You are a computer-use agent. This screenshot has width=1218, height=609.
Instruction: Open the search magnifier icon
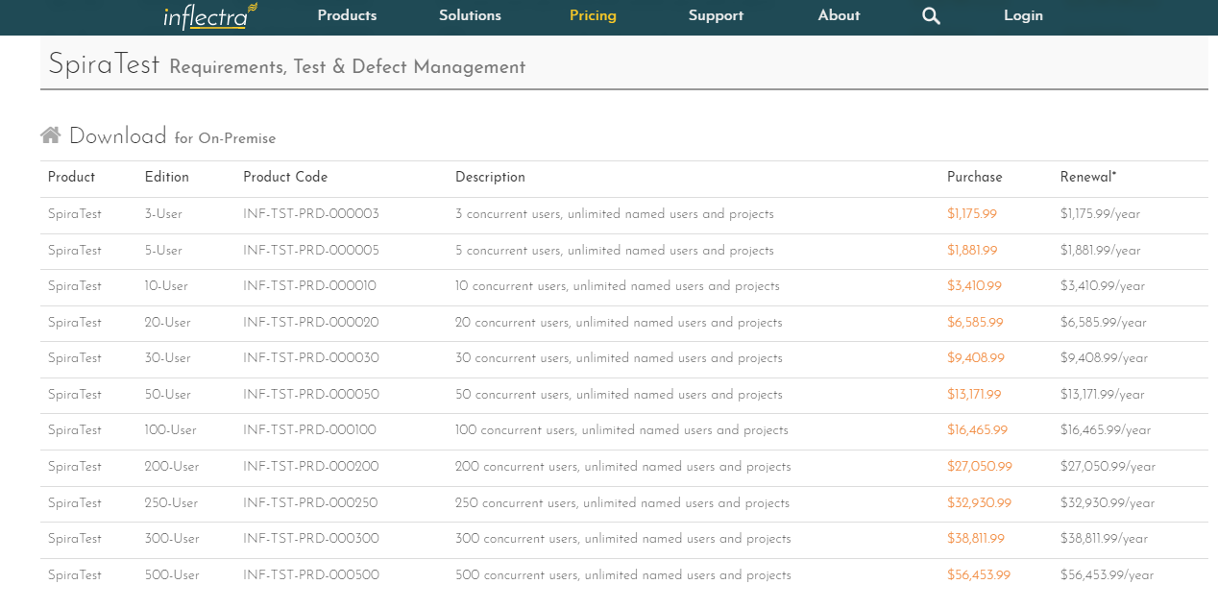pos(931,16)
